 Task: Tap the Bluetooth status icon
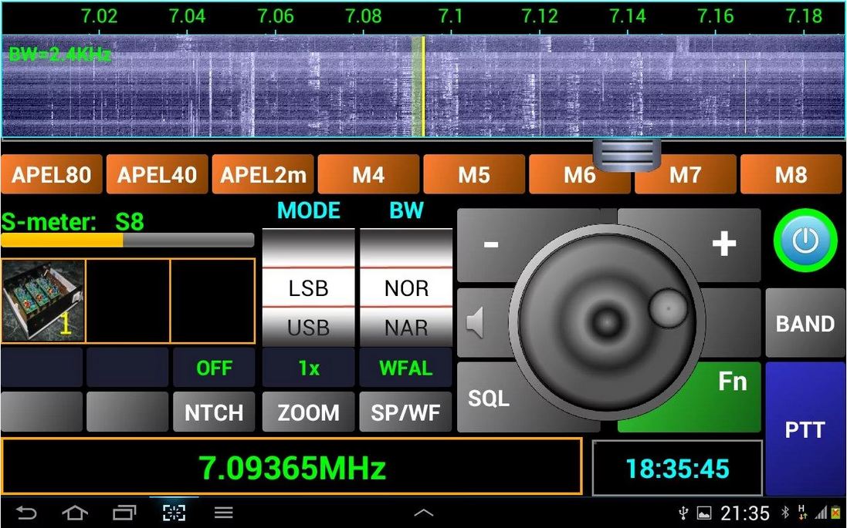[x=785, y=512]
